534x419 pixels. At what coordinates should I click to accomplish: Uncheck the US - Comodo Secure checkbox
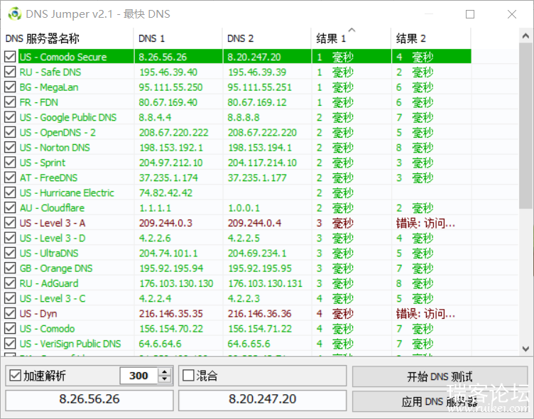point(10,57)
